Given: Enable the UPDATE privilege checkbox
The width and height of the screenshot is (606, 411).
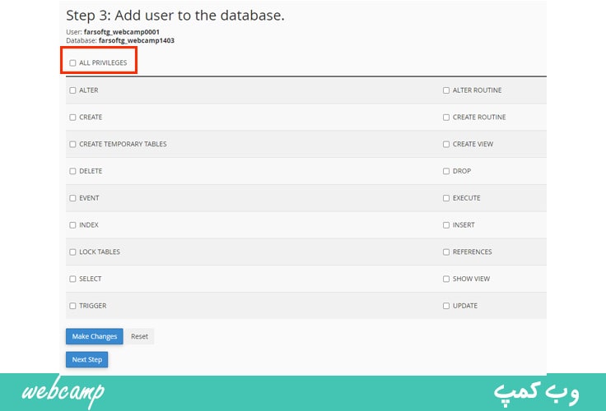Looking at the screenshot, I should click(446, 306).
